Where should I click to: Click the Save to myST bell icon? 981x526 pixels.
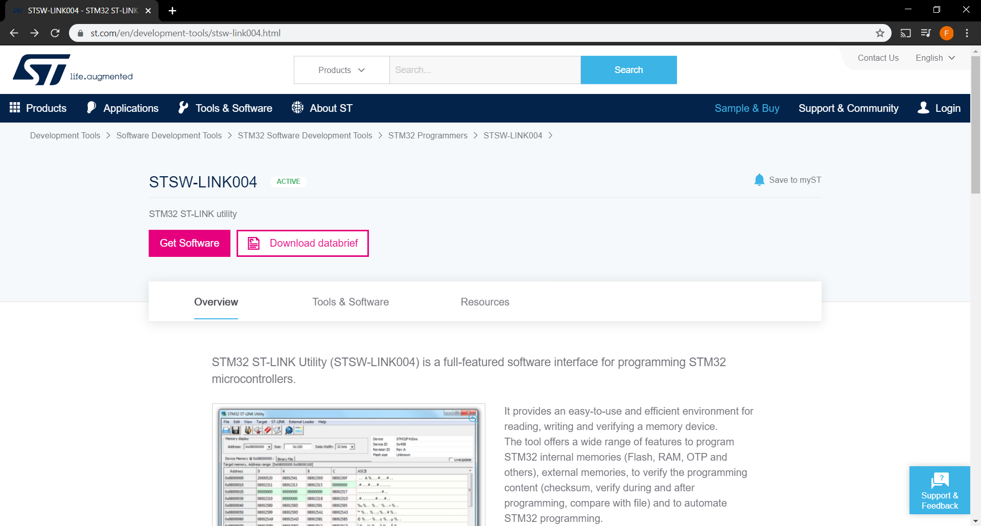point(759,180)
